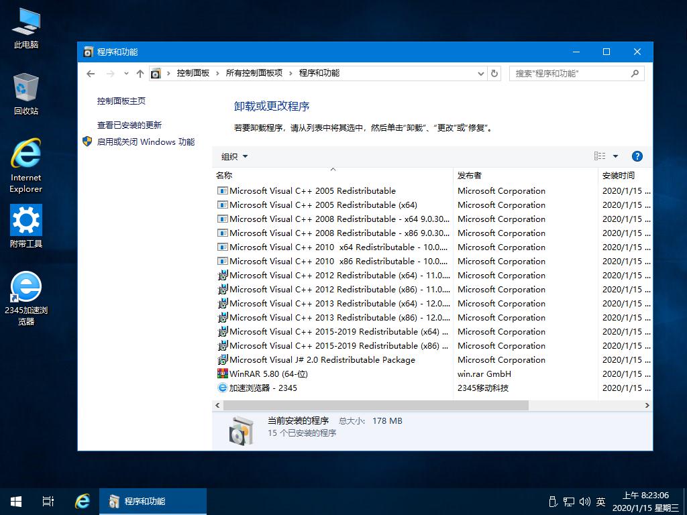The height and width of the screenshot is (515, 687).
Task: Expand the view options dropdown arrow
Action: coord(616,156)
